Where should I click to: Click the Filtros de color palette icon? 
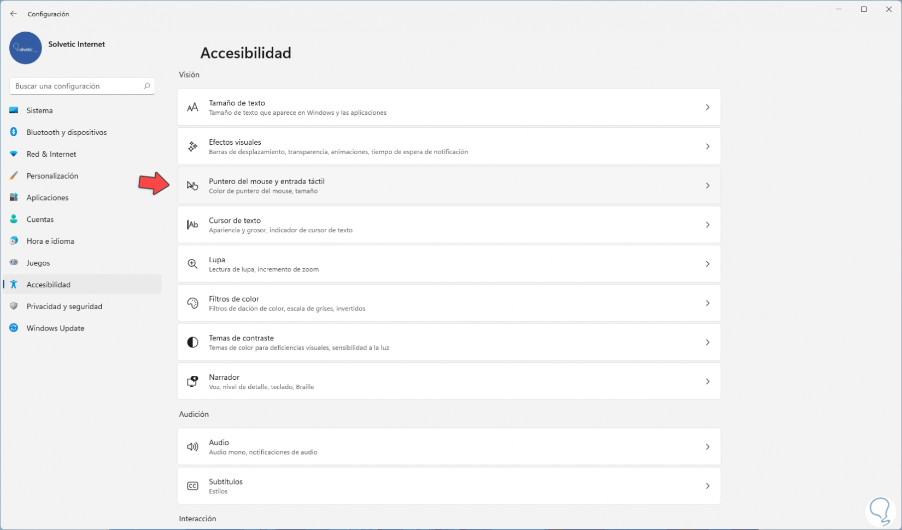[192, 303]
